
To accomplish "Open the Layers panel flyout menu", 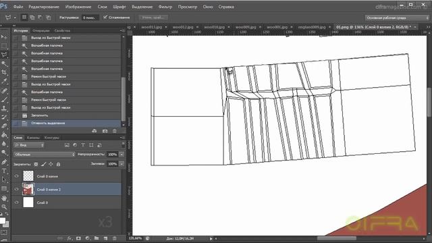I will click(122, 138).
